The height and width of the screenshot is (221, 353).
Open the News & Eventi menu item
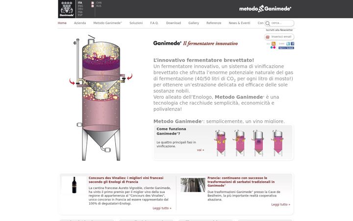[x=239, y=23]
